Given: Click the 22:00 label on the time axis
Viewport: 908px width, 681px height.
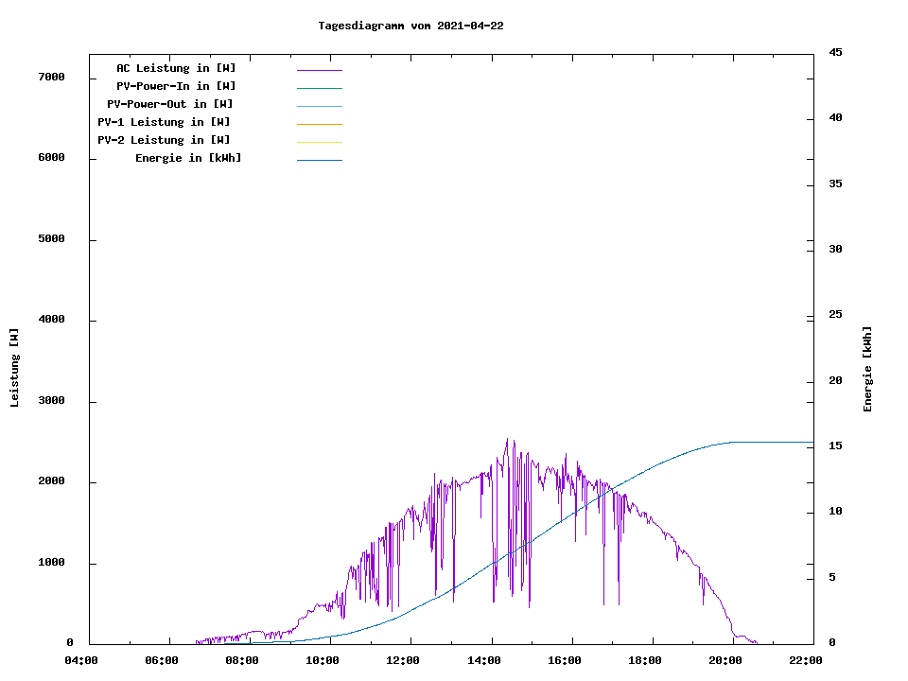Looking at the screenshot, I should point(805,660).
